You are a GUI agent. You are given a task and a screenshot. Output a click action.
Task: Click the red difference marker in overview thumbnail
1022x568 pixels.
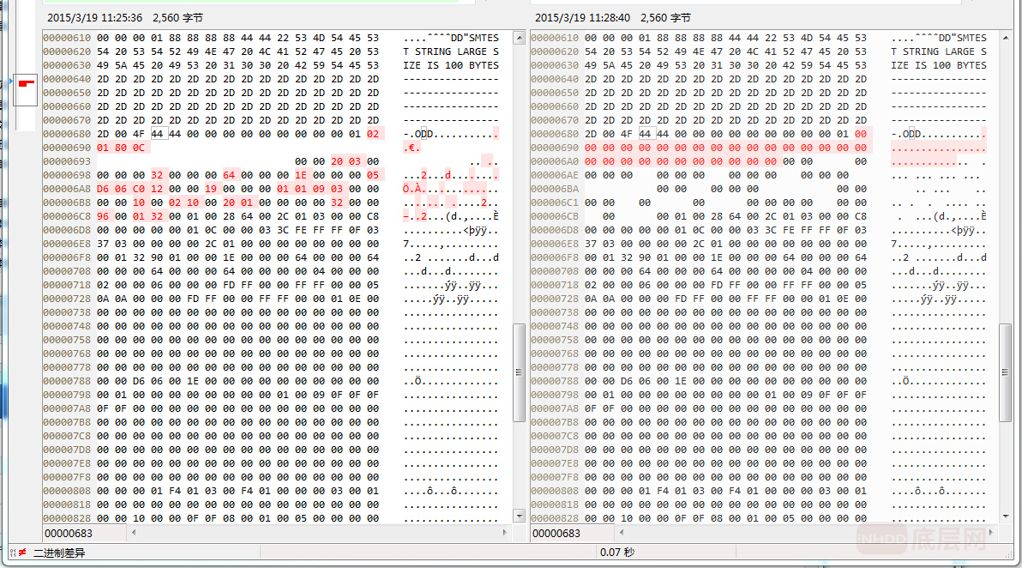[26, 83]
